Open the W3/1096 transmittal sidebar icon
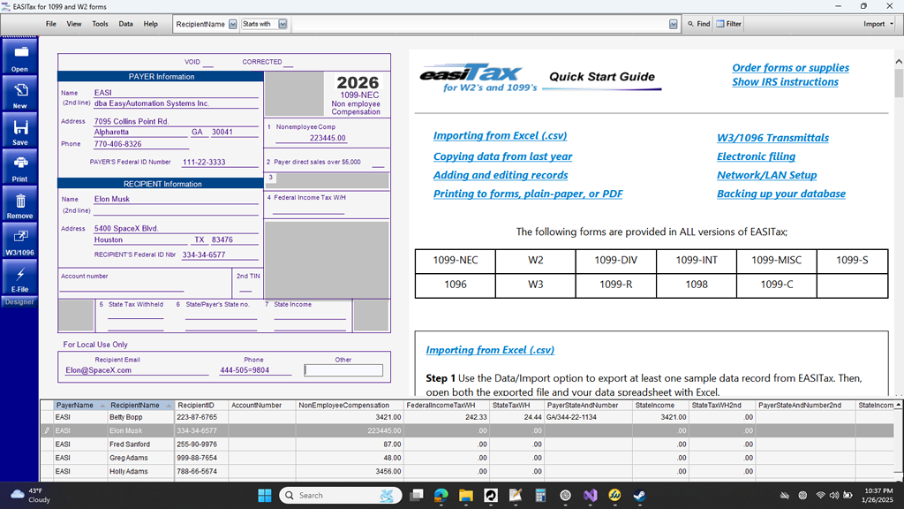The height and width of the screenshot is (509, 904). pyautogui.click(x=19, y=241)
